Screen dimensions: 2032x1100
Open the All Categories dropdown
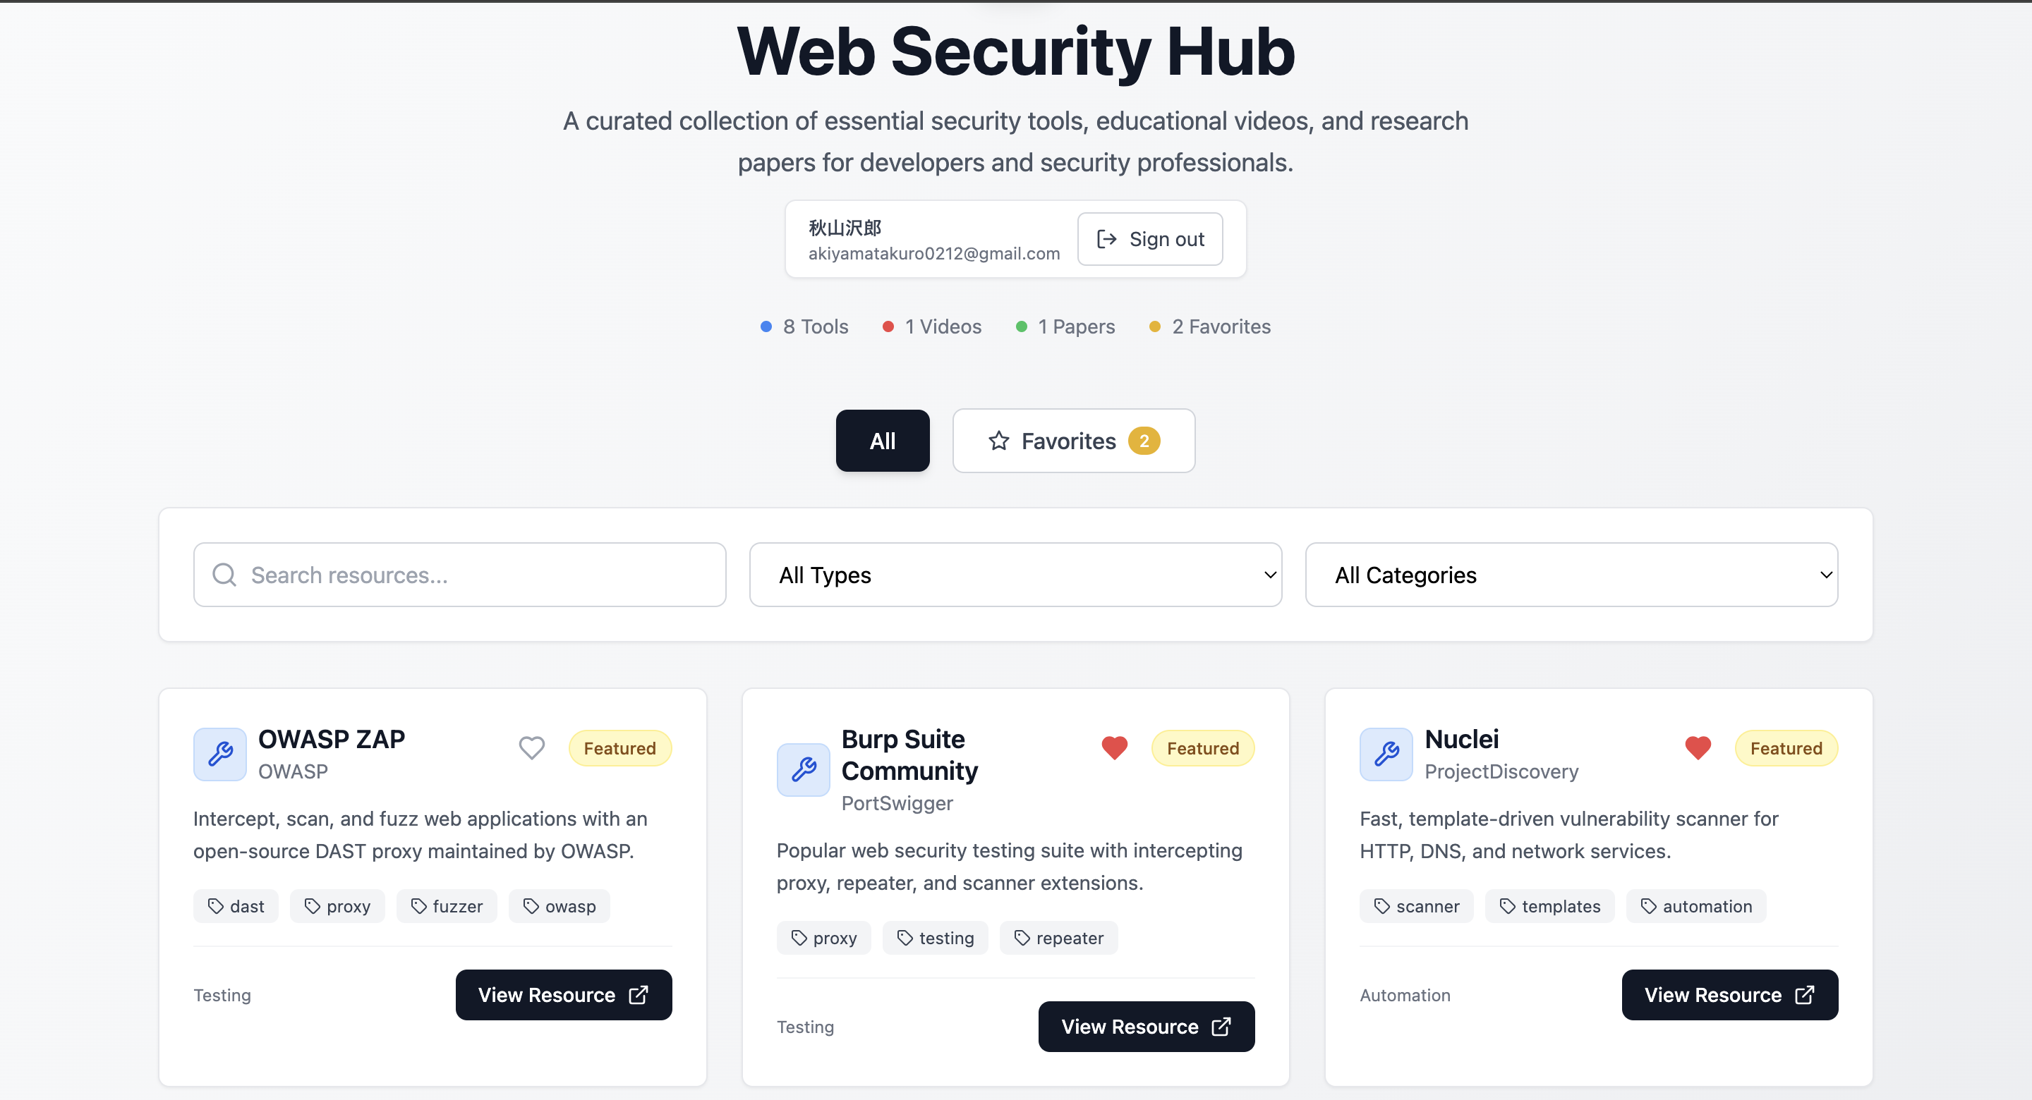[x=1571, y=575]
